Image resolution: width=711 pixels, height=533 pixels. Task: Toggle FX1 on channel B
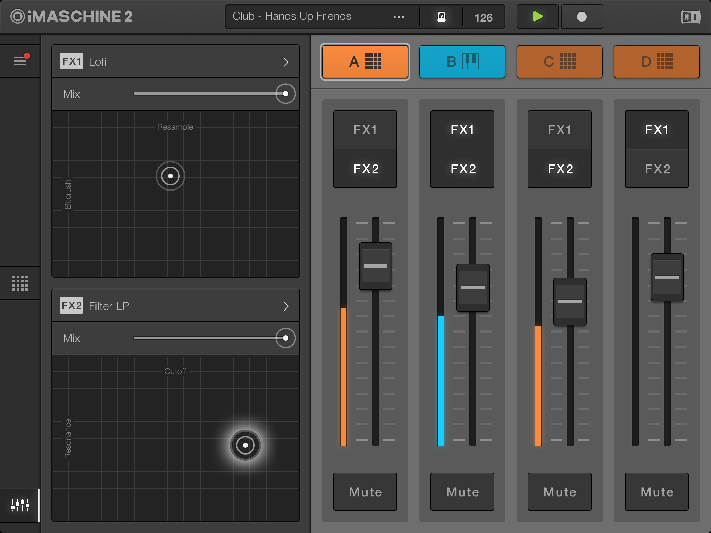[462, 130]
